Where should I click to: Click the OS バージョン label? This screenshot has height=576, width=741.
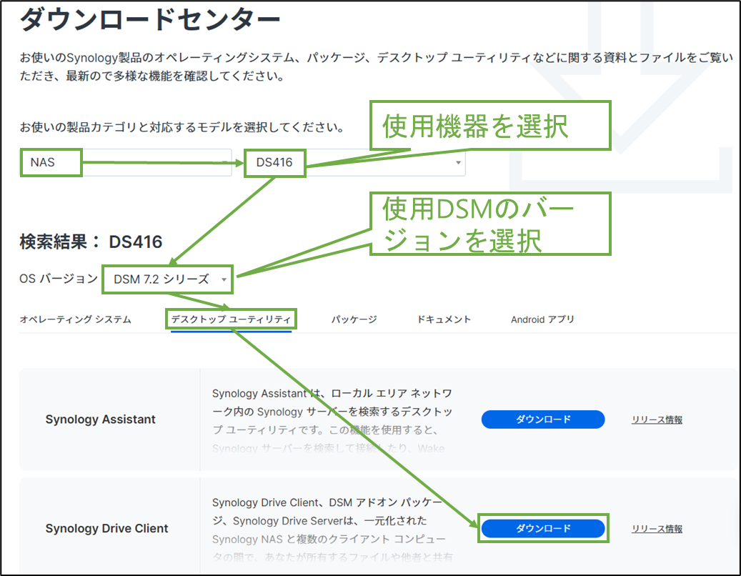(x=59, y=279)
